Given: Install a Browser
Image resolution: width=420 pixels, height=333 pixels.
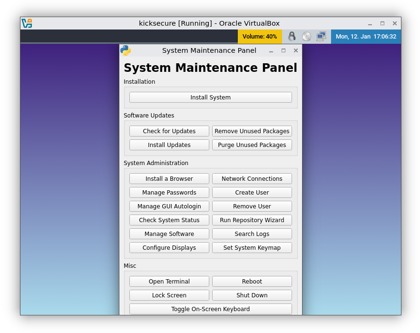Looking at the screenshot, I should (x=169, y=178).
